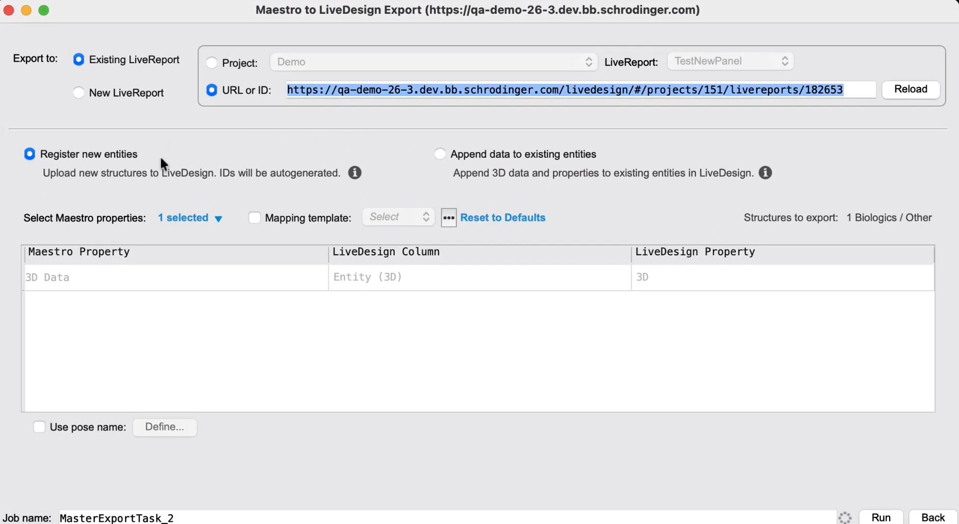Image resolution: width=959 pixels, height=524 pixels.
Task: Choose the URL or ID radio option
Action: click(x=212, y=90)
